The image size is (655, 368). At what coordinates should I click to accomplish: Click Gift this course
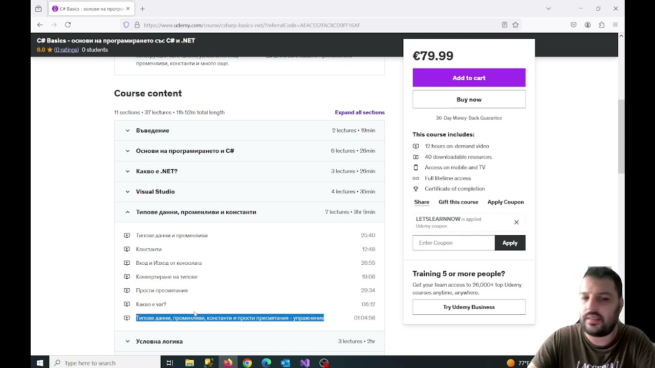point(458,202)
